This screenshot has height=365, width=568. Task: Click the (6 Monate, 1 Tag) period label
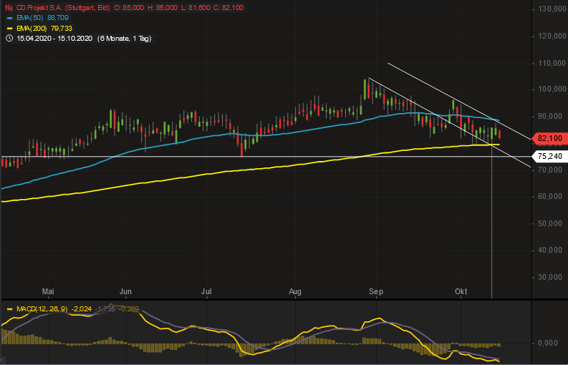[124, 39]
